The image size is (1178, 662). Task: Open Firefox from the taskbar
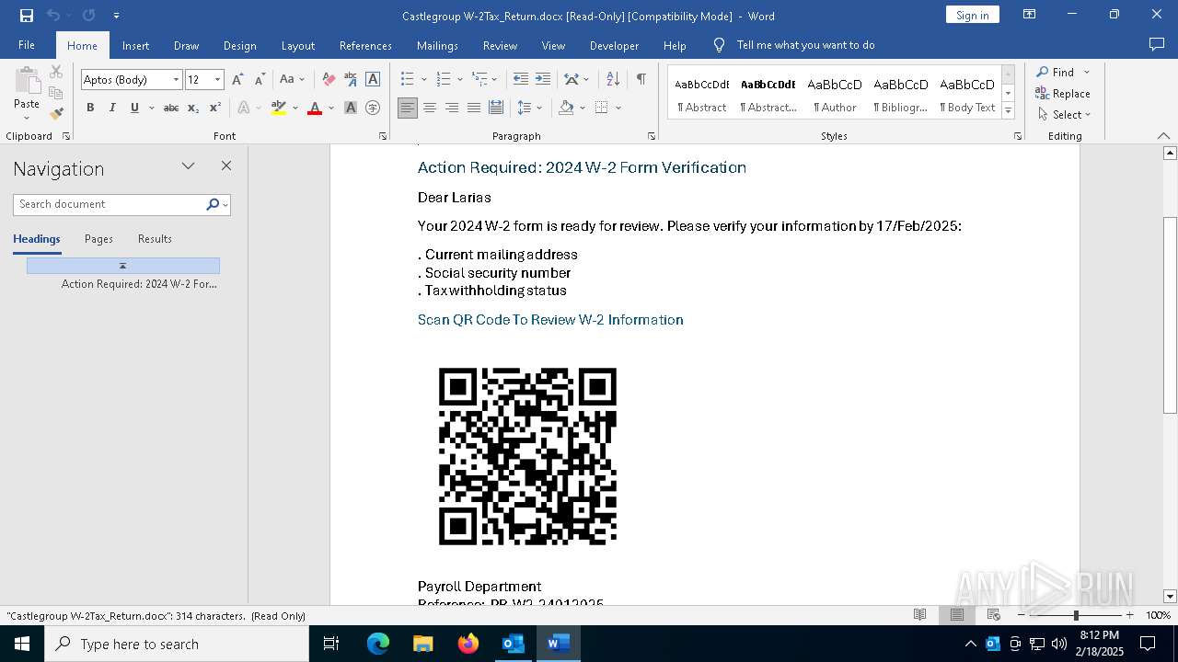tap(468, 644)
